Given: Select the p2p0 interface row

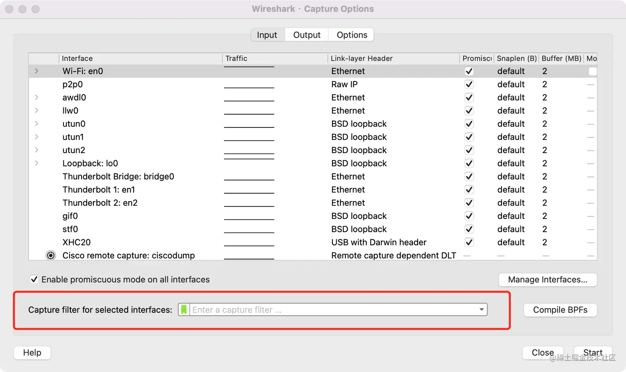Looking at the screenshot, I should [x=313, y=84].
